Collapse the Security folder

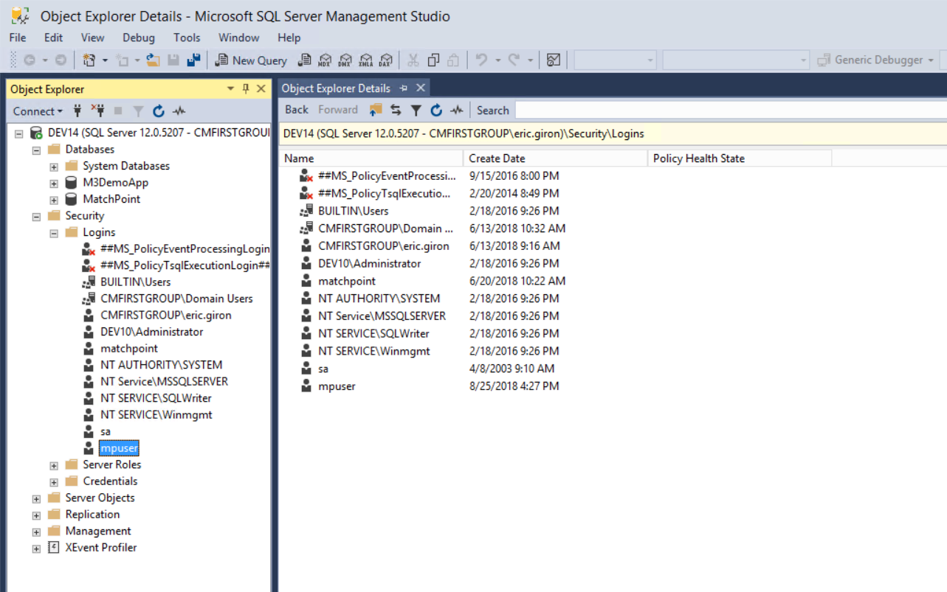(x=36, y=216)
